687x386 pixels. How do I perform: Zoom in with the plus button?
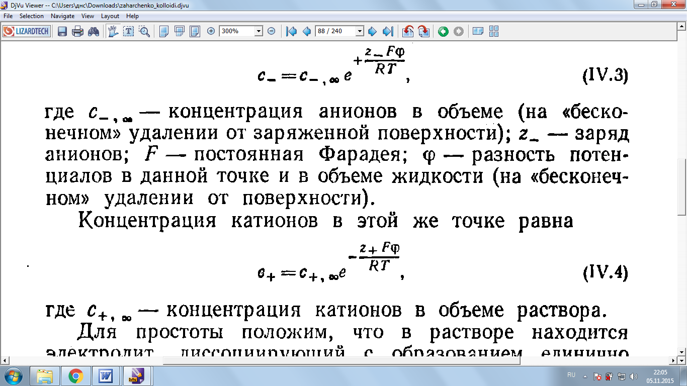tap(211, 31)
